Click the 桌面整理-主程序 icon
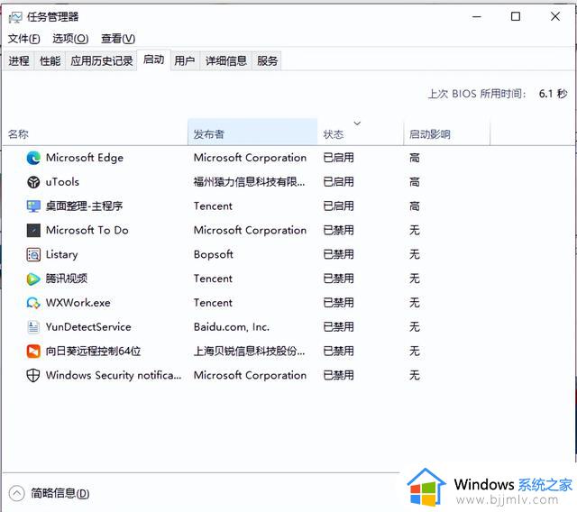Image resolution: width=577 pixels, height=512 pixels. tap(33, 206)
